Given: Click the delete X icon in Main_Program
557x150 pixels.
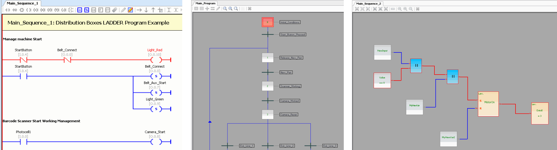Looking at the screenshot, I should tap(249, 9).
